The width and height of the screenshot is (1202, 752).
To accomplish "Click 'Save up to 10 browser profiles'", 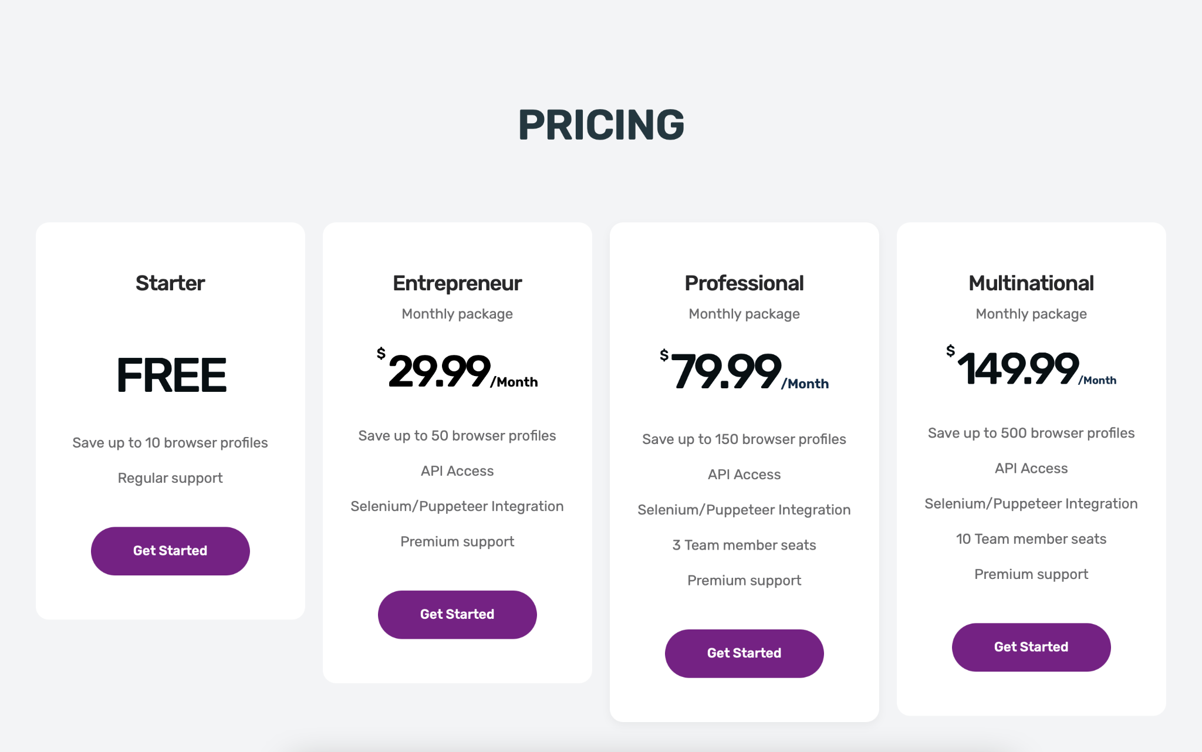I will click(170, 443).
